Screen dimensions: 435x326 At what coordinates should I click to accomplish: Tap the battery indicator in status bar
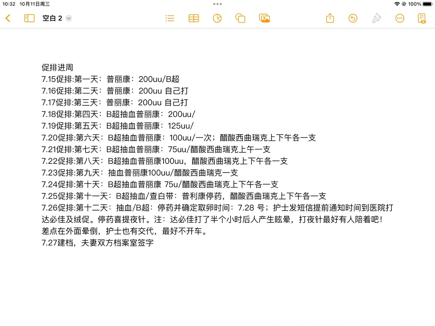point(427,4)
